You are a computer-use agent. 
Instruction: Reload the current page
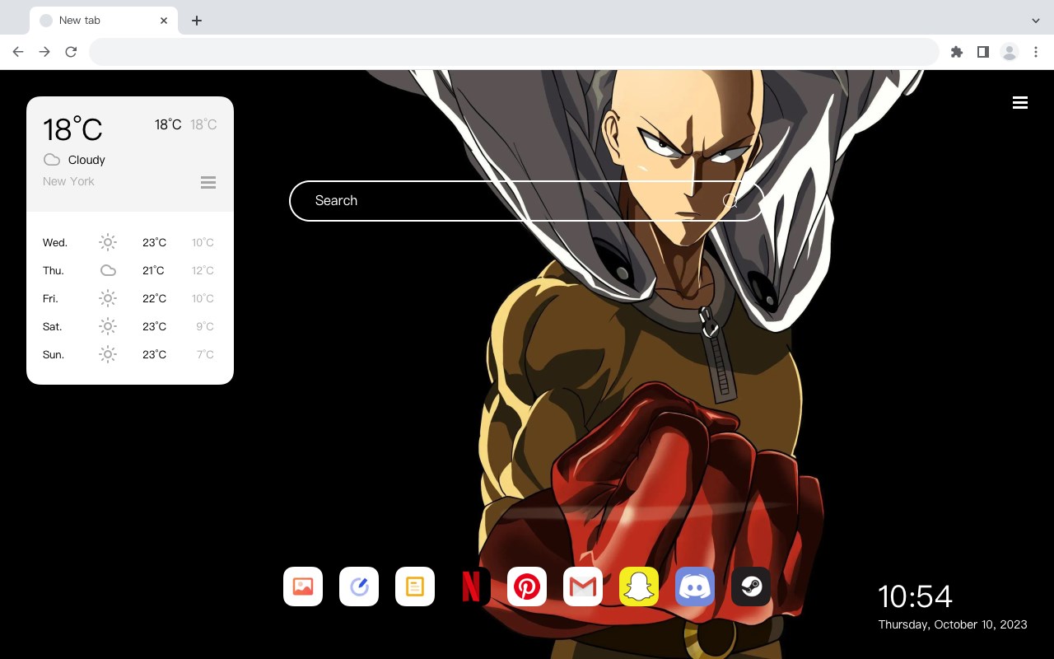(x=71, y=52)
